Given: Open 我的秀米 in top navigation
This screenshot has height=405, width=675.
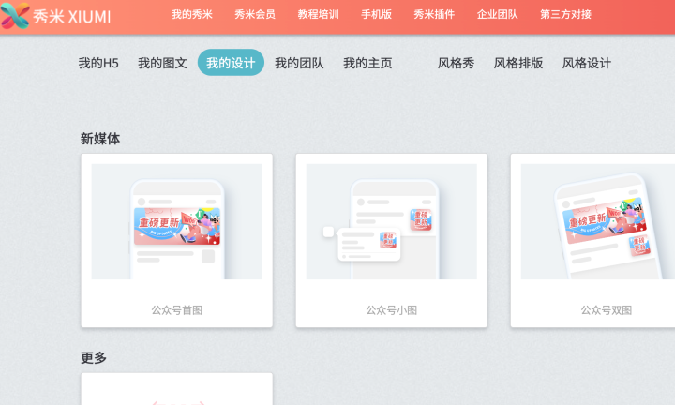Looking at the screenshot, I should click(192, 15).
